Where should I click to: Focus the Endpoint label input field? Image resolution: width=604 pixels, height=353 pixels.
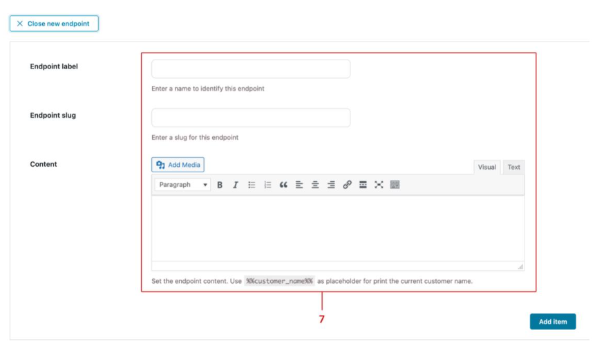click(251, 69)
